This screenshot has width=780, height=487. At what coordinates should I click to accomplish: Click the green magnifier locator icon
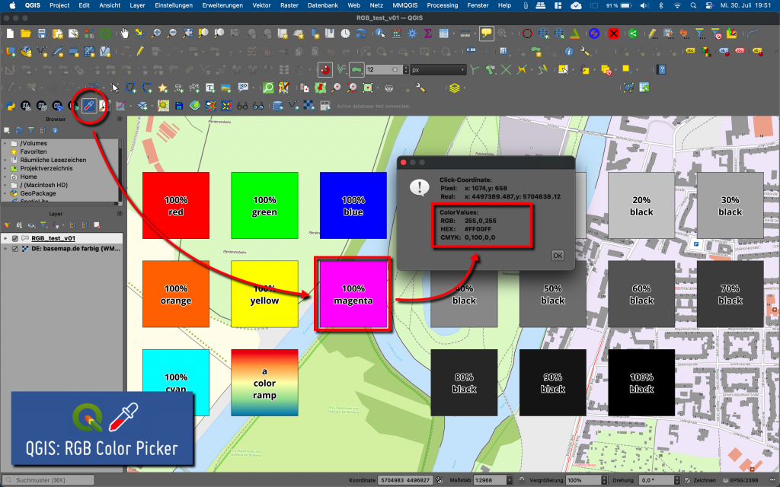[x=268, y=88]
